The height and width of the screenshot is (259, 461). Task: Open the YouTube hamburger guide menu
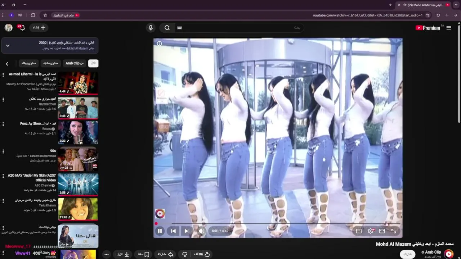point(448,28)
